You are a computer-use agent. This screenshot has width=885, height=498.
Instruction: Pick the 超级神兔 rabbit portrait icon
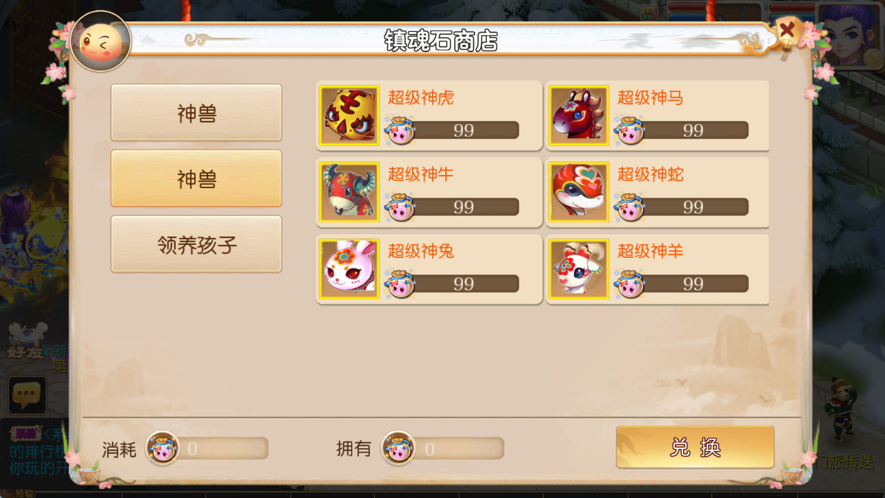[x=349, y=269]
